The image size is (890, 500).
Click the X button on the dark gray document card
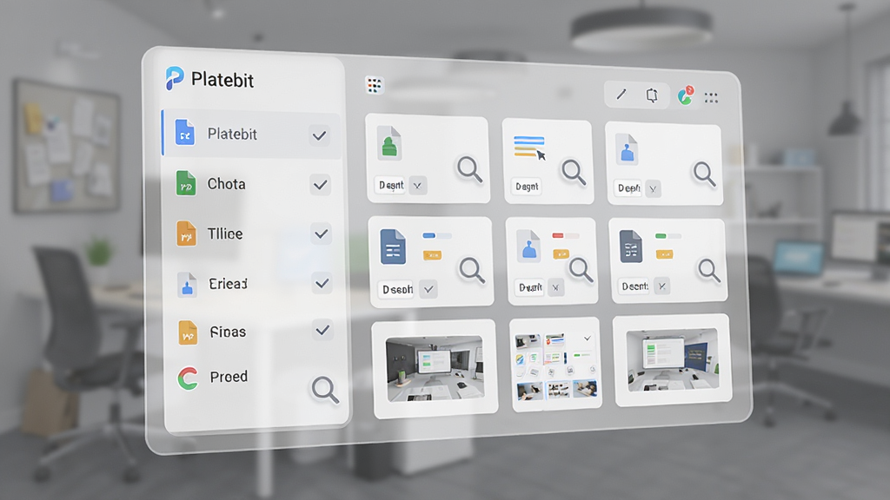pos(661,286)
